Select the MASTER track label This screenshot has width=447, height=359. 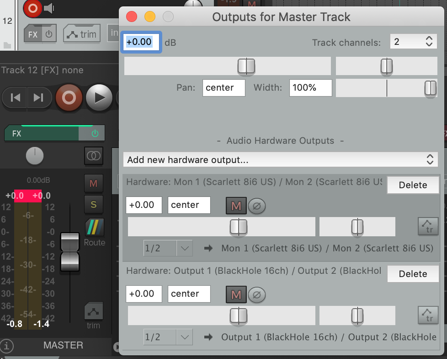(63, 345)
